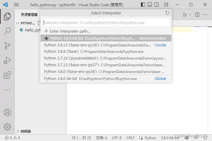Toggle the primary side bar
This screenshot has height=141, width=212.
coord(143,5)
